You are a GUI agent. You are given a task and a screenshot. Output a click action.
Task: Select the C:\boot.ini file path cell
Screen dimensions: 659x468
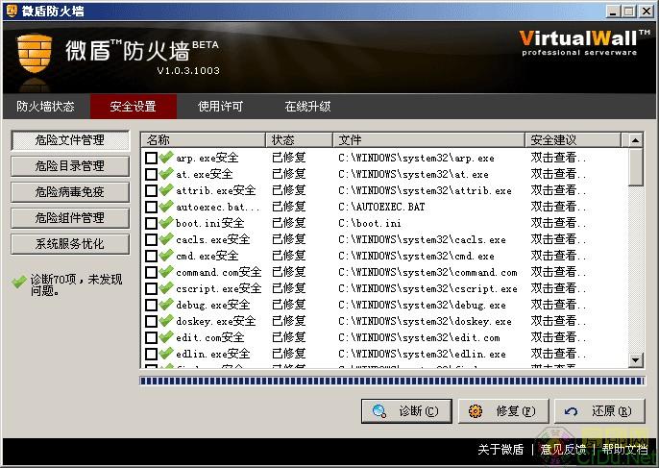coord(370,223)
